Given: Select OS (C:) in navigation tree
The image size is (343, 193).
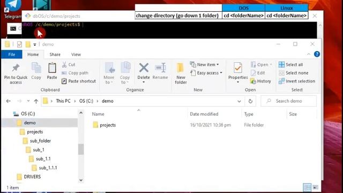Looking at the screenshot, I should [28, 114].
